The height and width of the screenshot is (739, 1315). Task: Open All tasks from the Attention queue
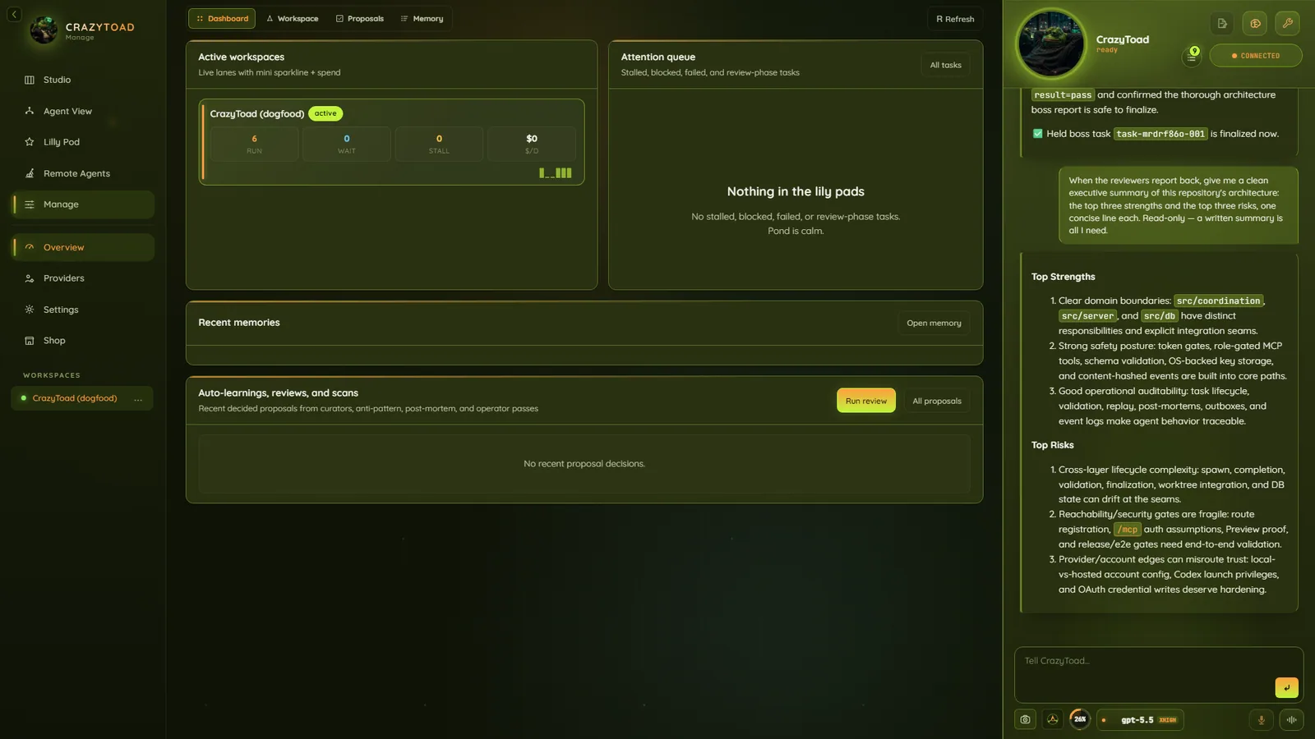pos(945,65)
